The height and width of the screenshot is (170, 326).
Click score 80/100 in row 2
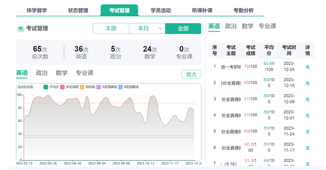(x=251, y=82)
